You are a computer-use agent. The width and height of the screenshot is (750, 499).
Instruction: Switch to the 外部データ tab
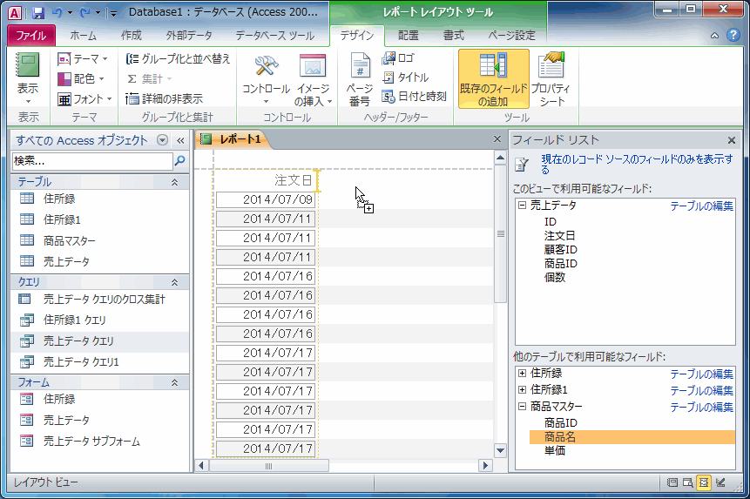point(189,36)
